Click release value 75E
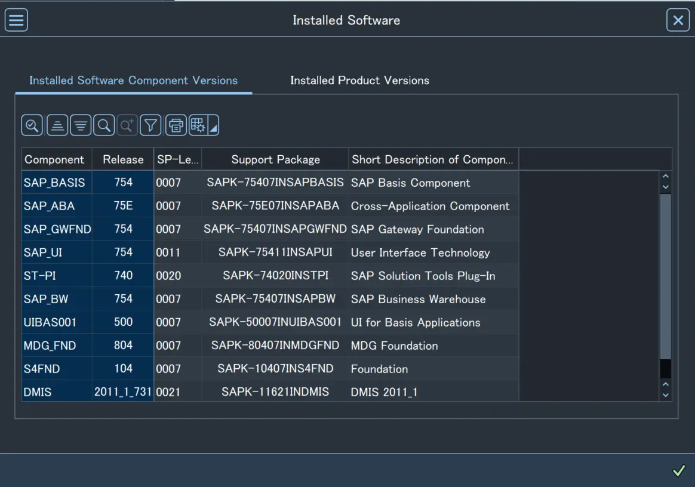 [123, 206]
